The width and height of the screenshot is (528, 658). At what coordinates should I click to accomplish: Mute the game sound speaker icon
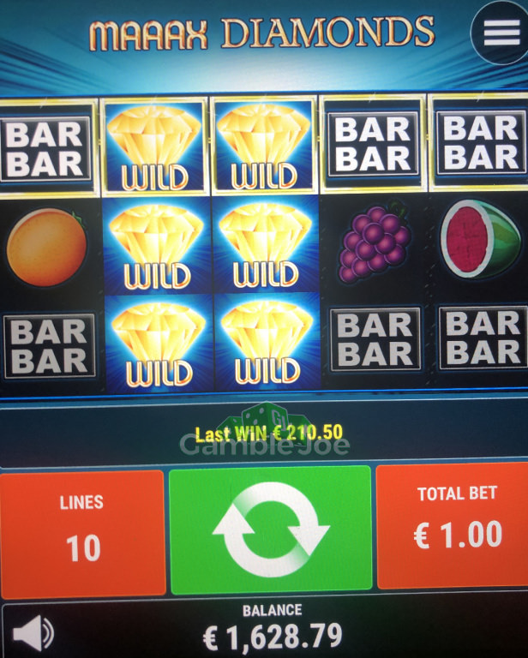coord(33,633)
